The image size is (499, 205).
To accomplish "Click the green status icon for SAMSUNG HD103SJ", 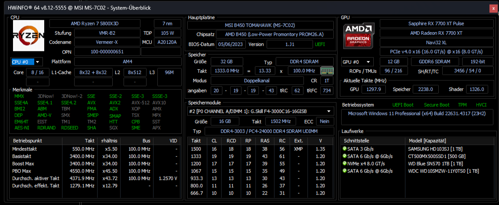I will (344, 148).
